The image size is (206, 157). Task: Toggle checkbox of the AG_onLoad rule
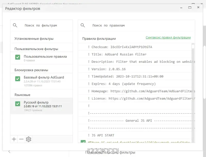click(x=83, y=142)
